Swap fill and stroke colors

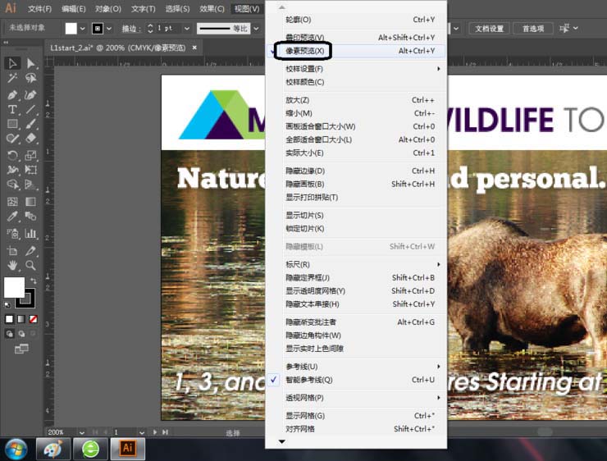pos(34,281)
